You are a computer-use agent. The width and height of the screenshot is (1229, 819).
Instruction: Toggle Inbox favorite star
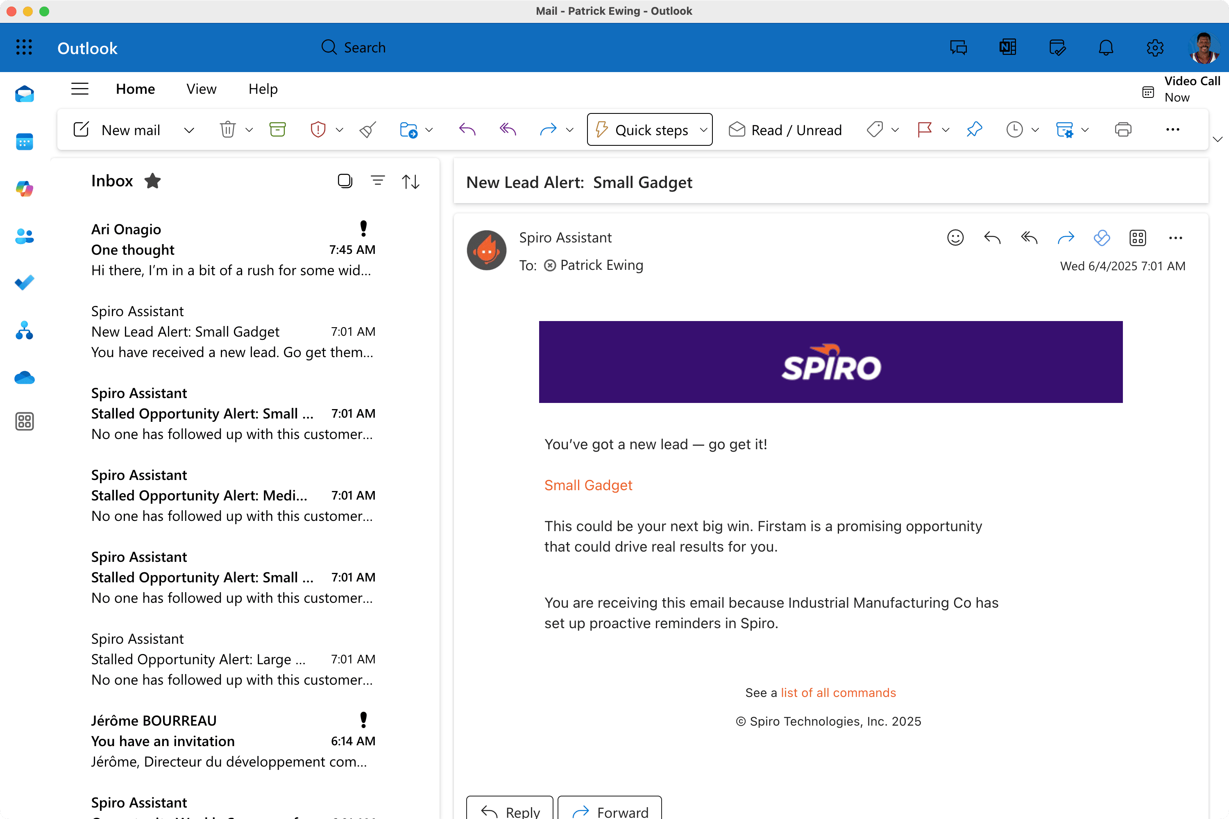(152, 181)
